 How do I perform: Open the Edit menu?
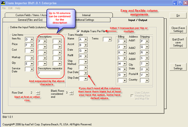(10, 8)
